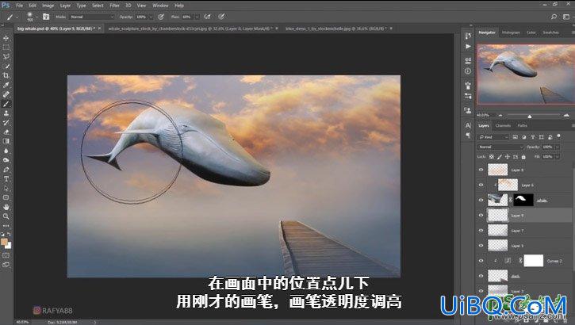The height and width of the screenshot is (325, 575).
Task: Open the Actions panel play icon
Action: pos(468,47)
